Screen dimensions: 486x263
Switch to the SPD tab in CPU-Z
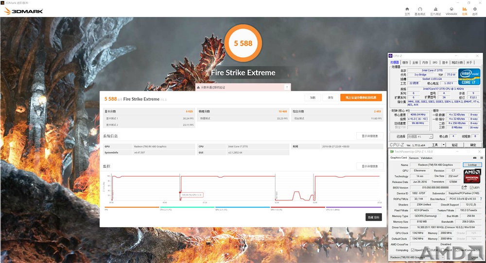pyautogui.click(x=435, y=63)
